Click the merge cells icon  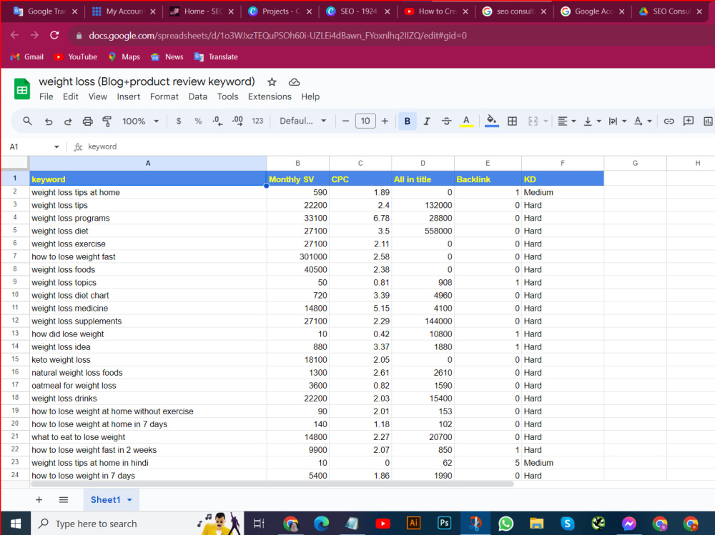[533, 121]
